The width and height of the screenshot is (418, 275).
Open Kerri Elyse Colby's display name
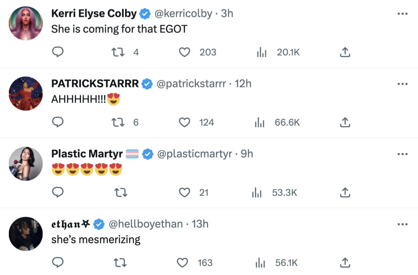click(94, 13)
